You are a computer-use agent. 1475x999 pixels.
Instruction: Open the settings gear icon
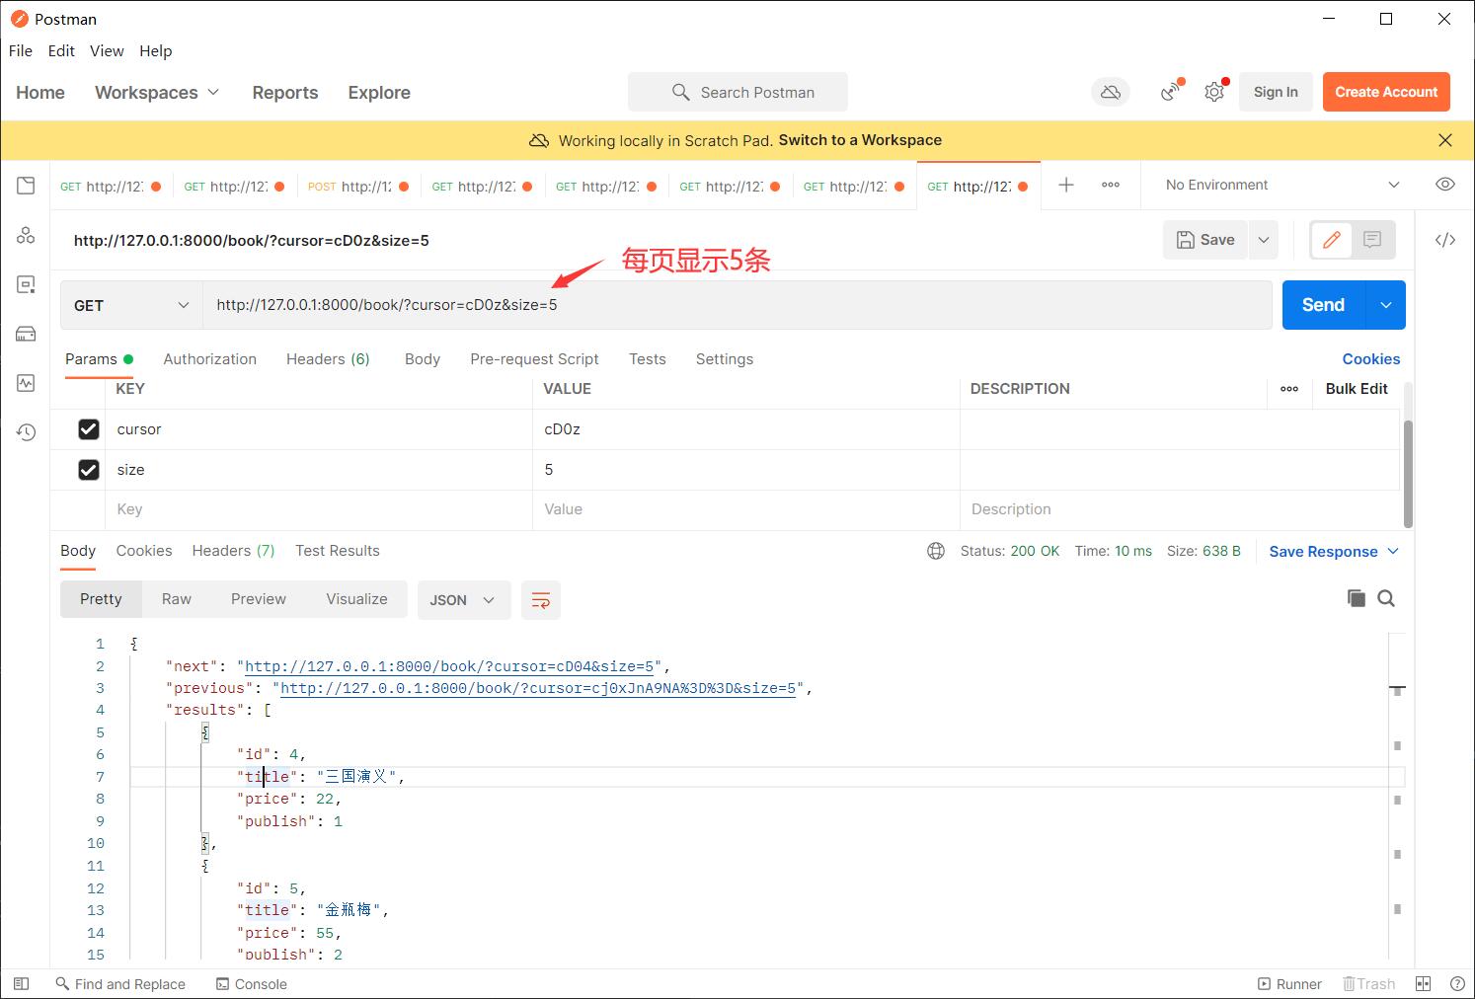point(1214,92)
